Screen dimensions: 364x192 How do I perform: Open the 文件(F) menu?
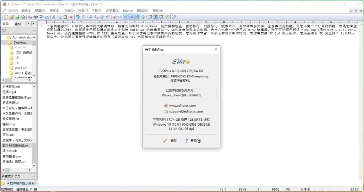coord(13,11)
